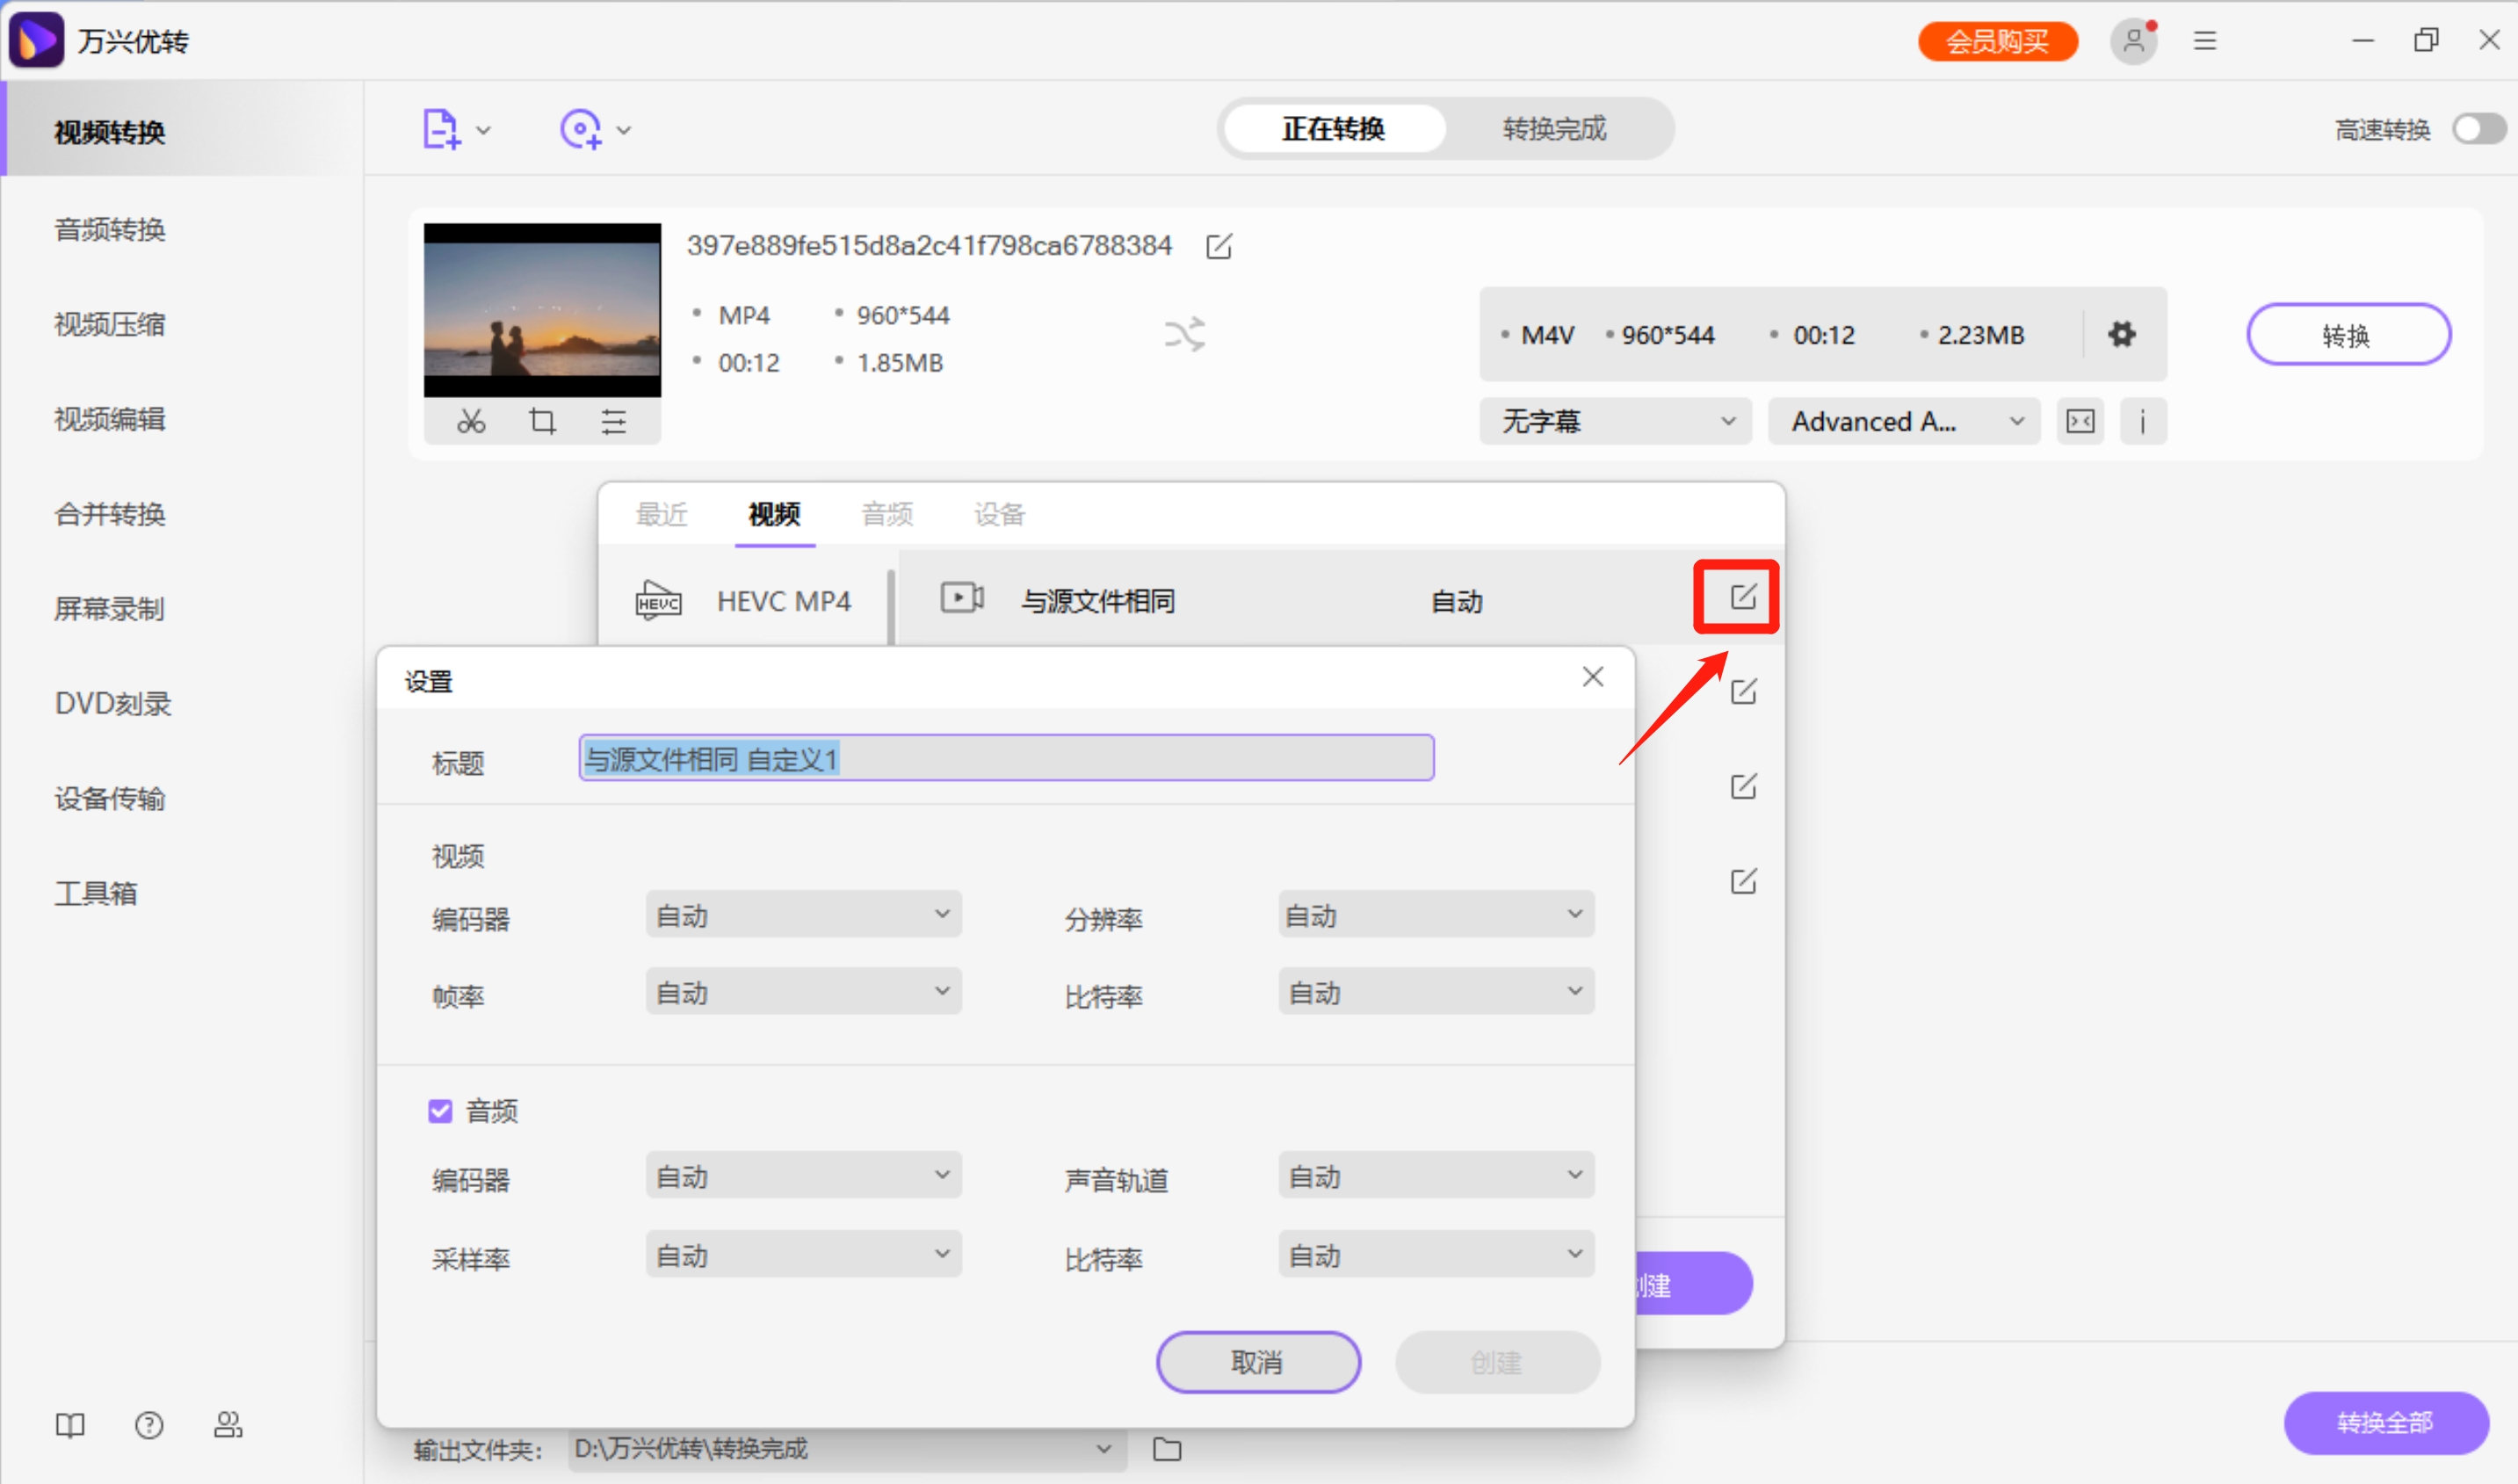This screenshot has width=2518, height=1484.
Task: Rename file using the pencil edit icon
Action: (x=1219, y=246)
